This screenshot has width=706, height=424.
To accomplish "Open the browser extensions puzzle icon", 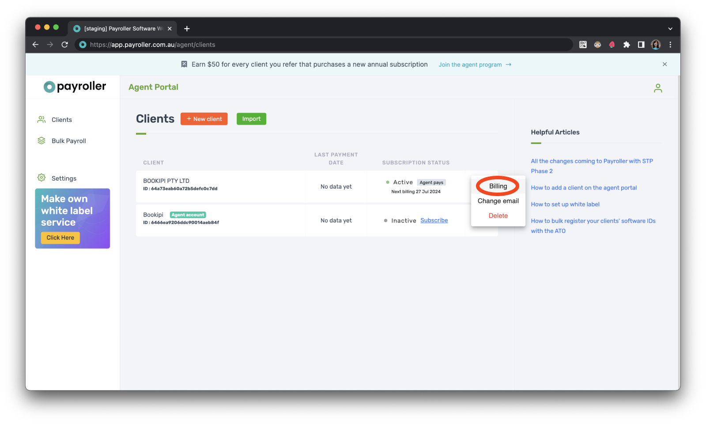I will 627,45.
